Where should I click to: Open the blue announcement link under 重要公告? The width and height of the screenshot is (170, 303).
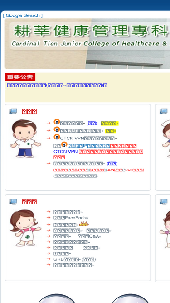(x=57, y=85)
